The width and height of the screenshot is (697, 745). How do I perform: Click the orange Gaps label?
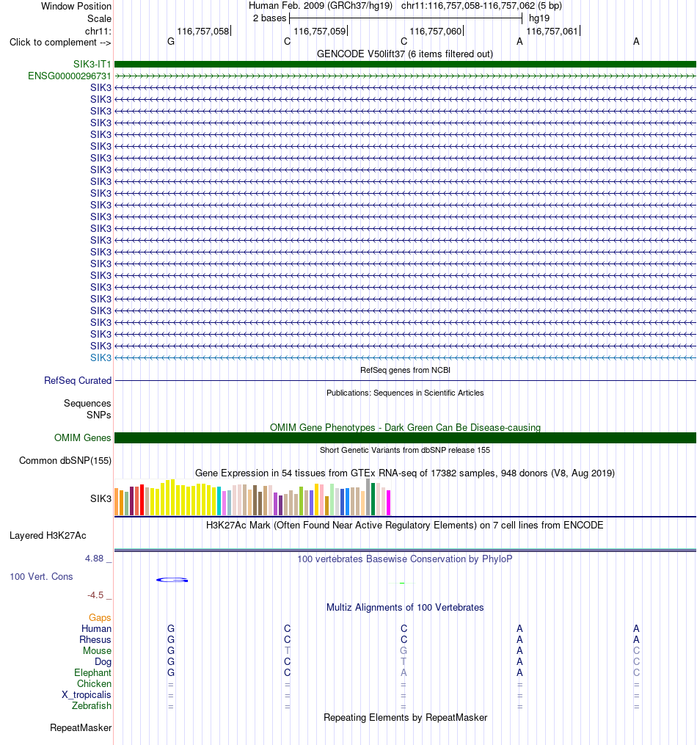[100, 618]
